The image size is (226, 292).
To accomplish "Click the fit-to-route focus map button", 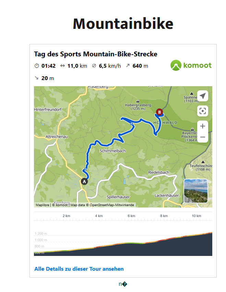I will 203,111.
